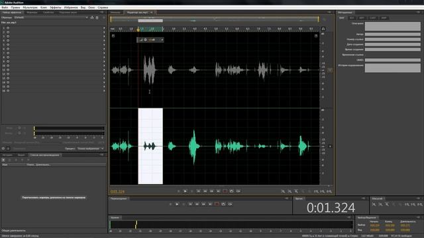This screenshot has height=238, width=424.
Task: Open the Файл menu
Action: pyautogui.click(x=5, y=7)
